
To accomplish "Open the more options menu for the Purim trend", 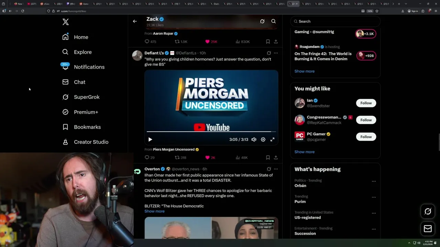I will click(374, 197).
